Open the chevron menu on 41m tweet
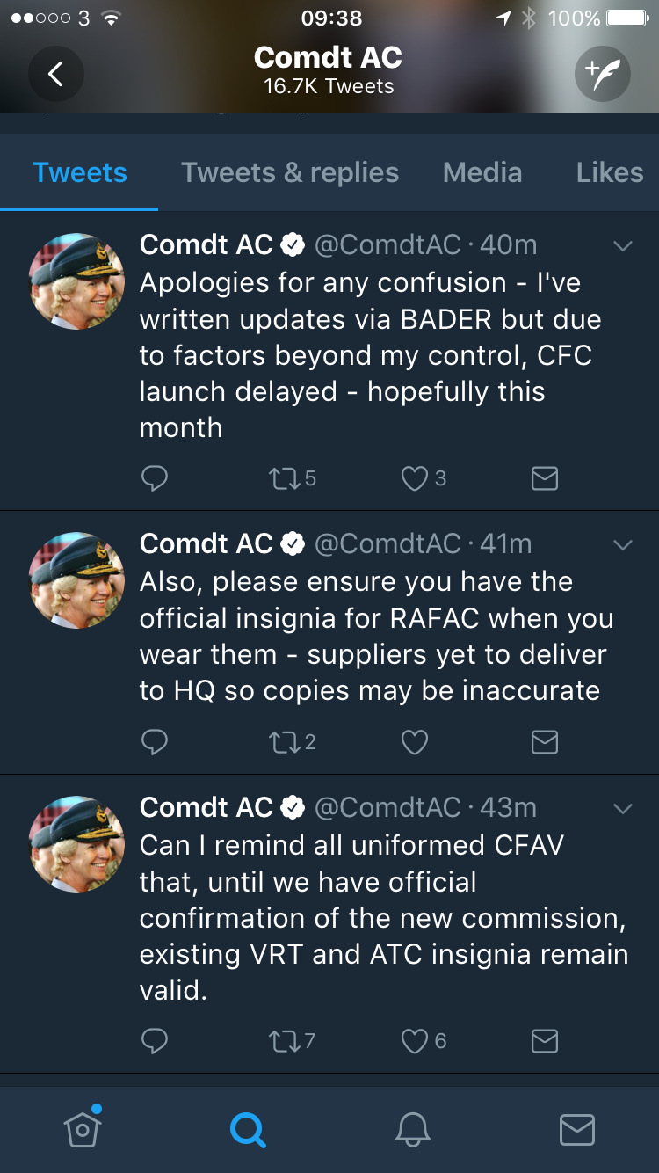Screen dimensions: 659x1173 (x=623, y=545)
